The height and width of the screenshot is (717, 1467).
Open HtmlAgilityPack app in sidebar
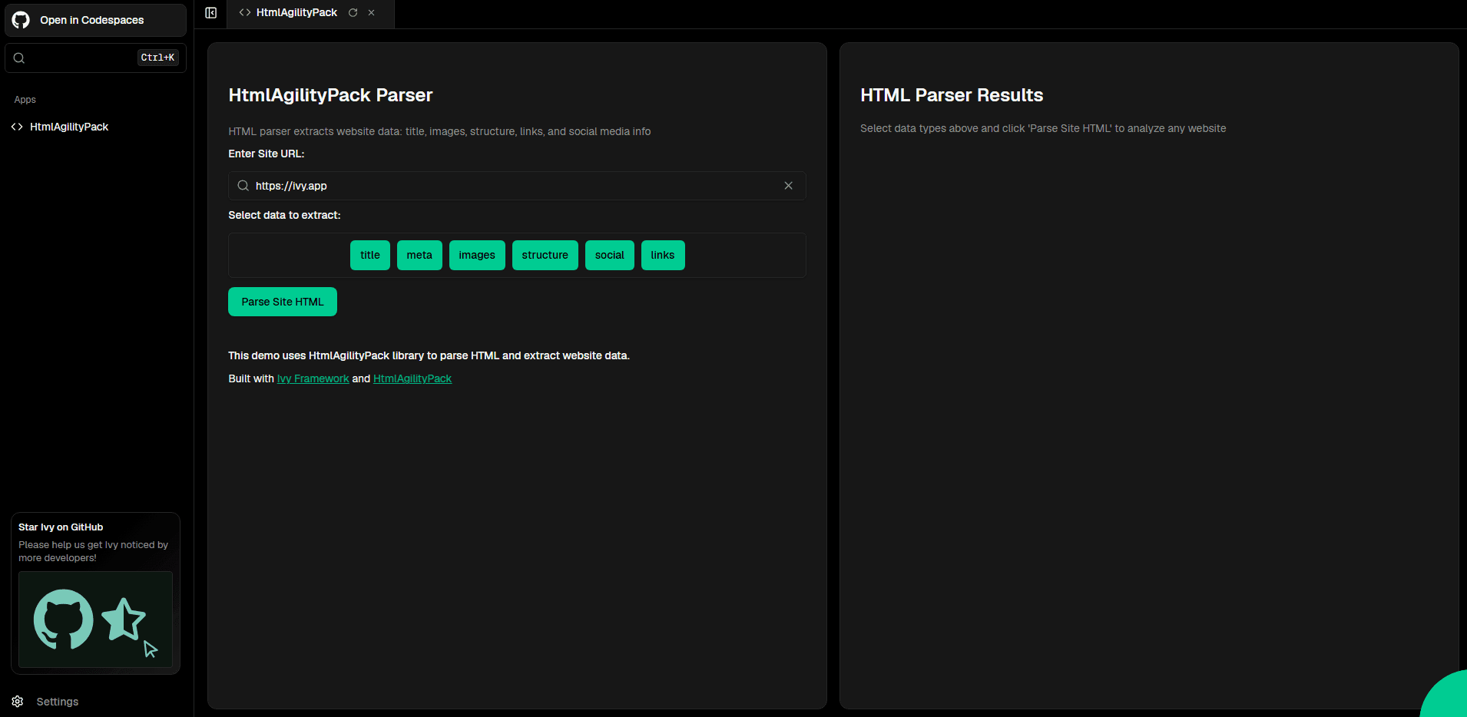(x=69, y=127)
